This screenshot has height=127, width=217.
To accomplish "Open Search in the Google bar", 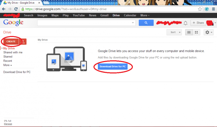I will pos(28,15).
